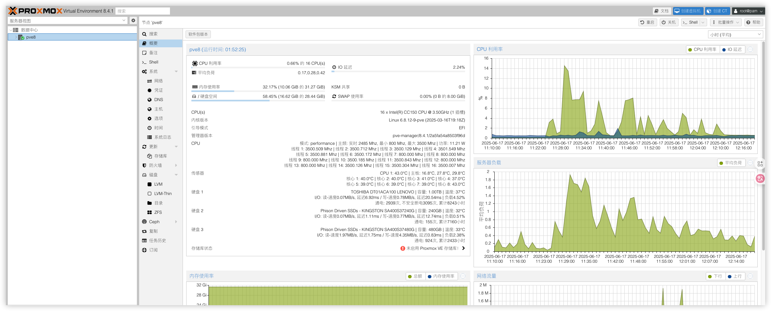Open the 凭证 certificates page
The image size is (771, 311).
(161, 90)
